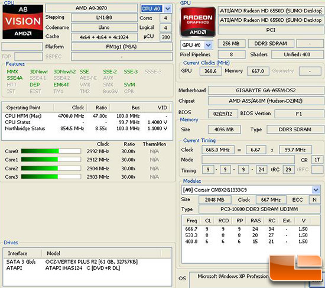
Task: Select the Northbridge Status row
Action: 87,128
